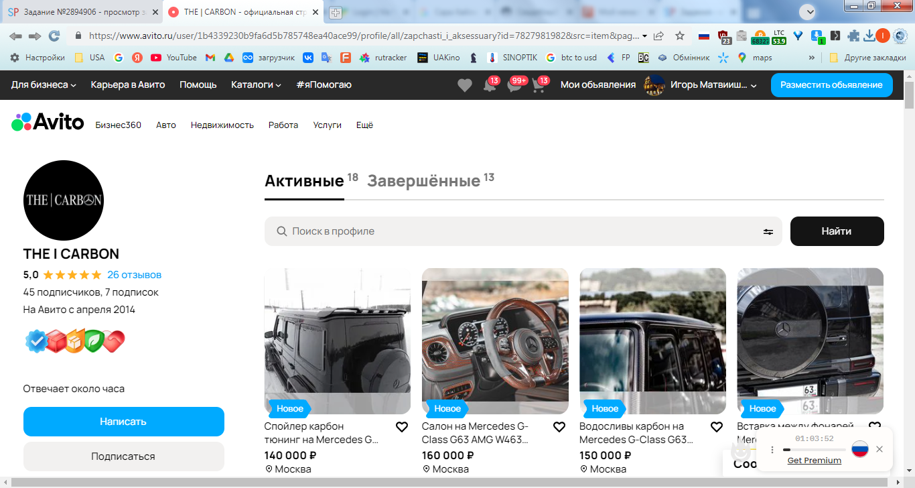This screenshot has width=915, height=488.
Task: Open the YouTube bookmark
Action: (173, 58)
